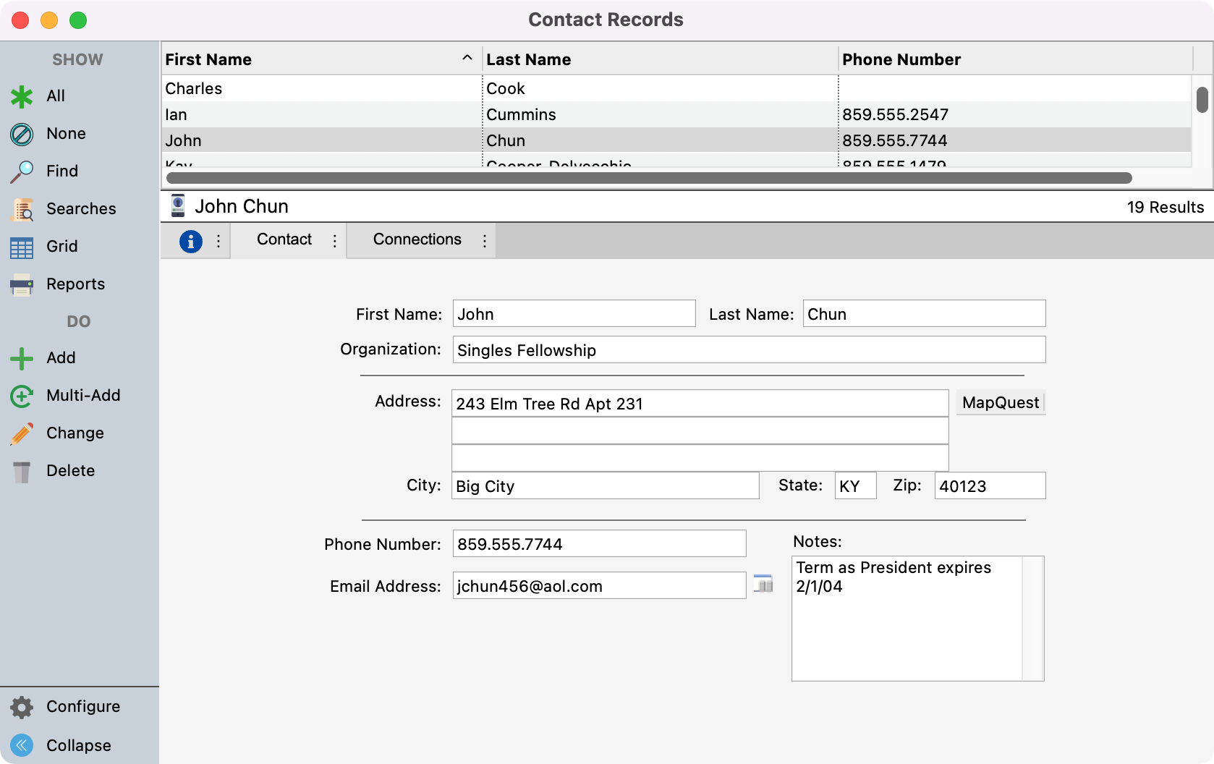1214x764 pixels.
Task: Switch to the Connections tab
Action: pos(417,239)
